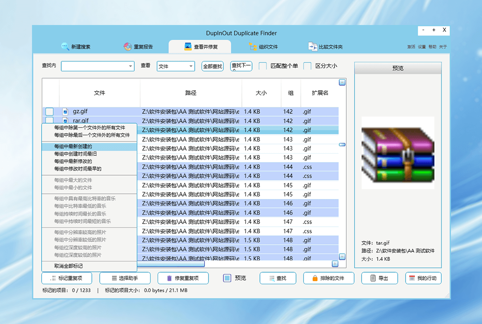Viewport: 482px width, 324px height.
Task: Click the 查找 button below the list
Action: point(278,278)
